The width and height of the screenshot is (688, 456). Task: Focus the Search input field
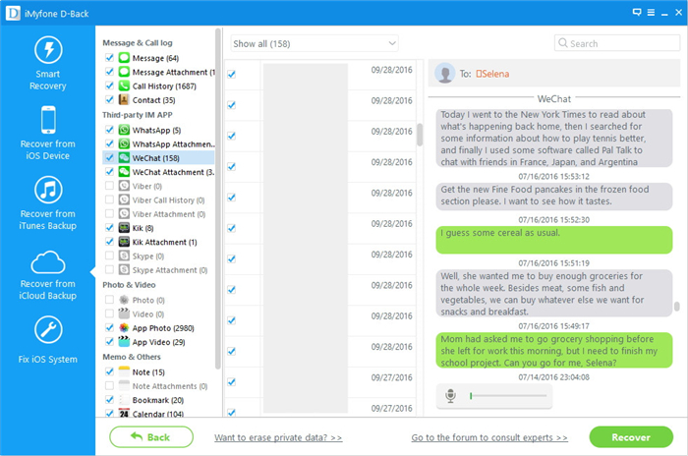617,43
